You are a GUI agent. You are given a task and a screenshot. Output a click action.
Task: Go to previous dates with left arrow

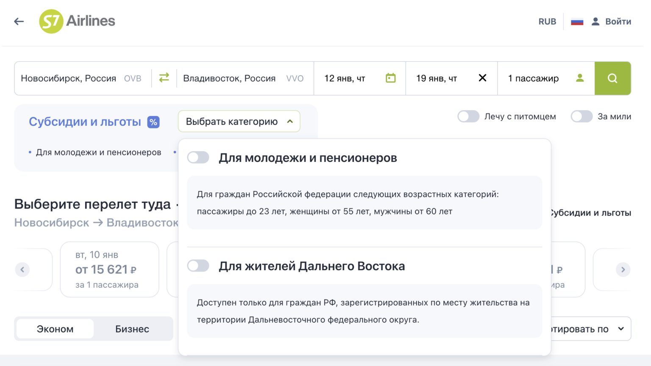22,269
